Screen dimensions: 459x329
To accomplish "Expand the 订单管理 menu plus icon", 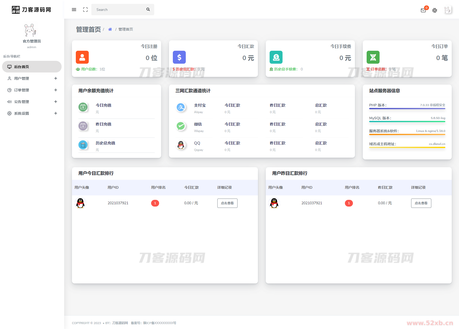I will [x=56, y=90].
